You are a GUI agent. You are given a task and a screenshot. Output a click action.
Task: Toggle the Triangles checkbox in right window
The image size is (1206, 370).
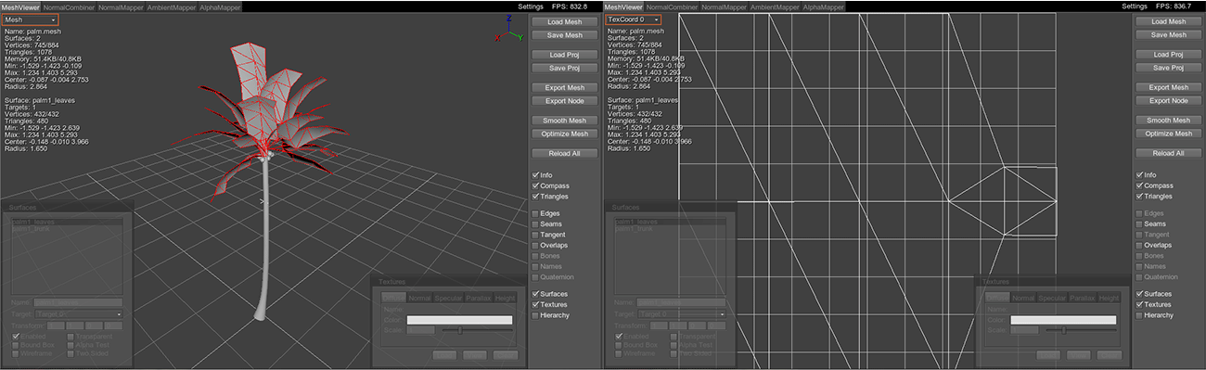1140,197
